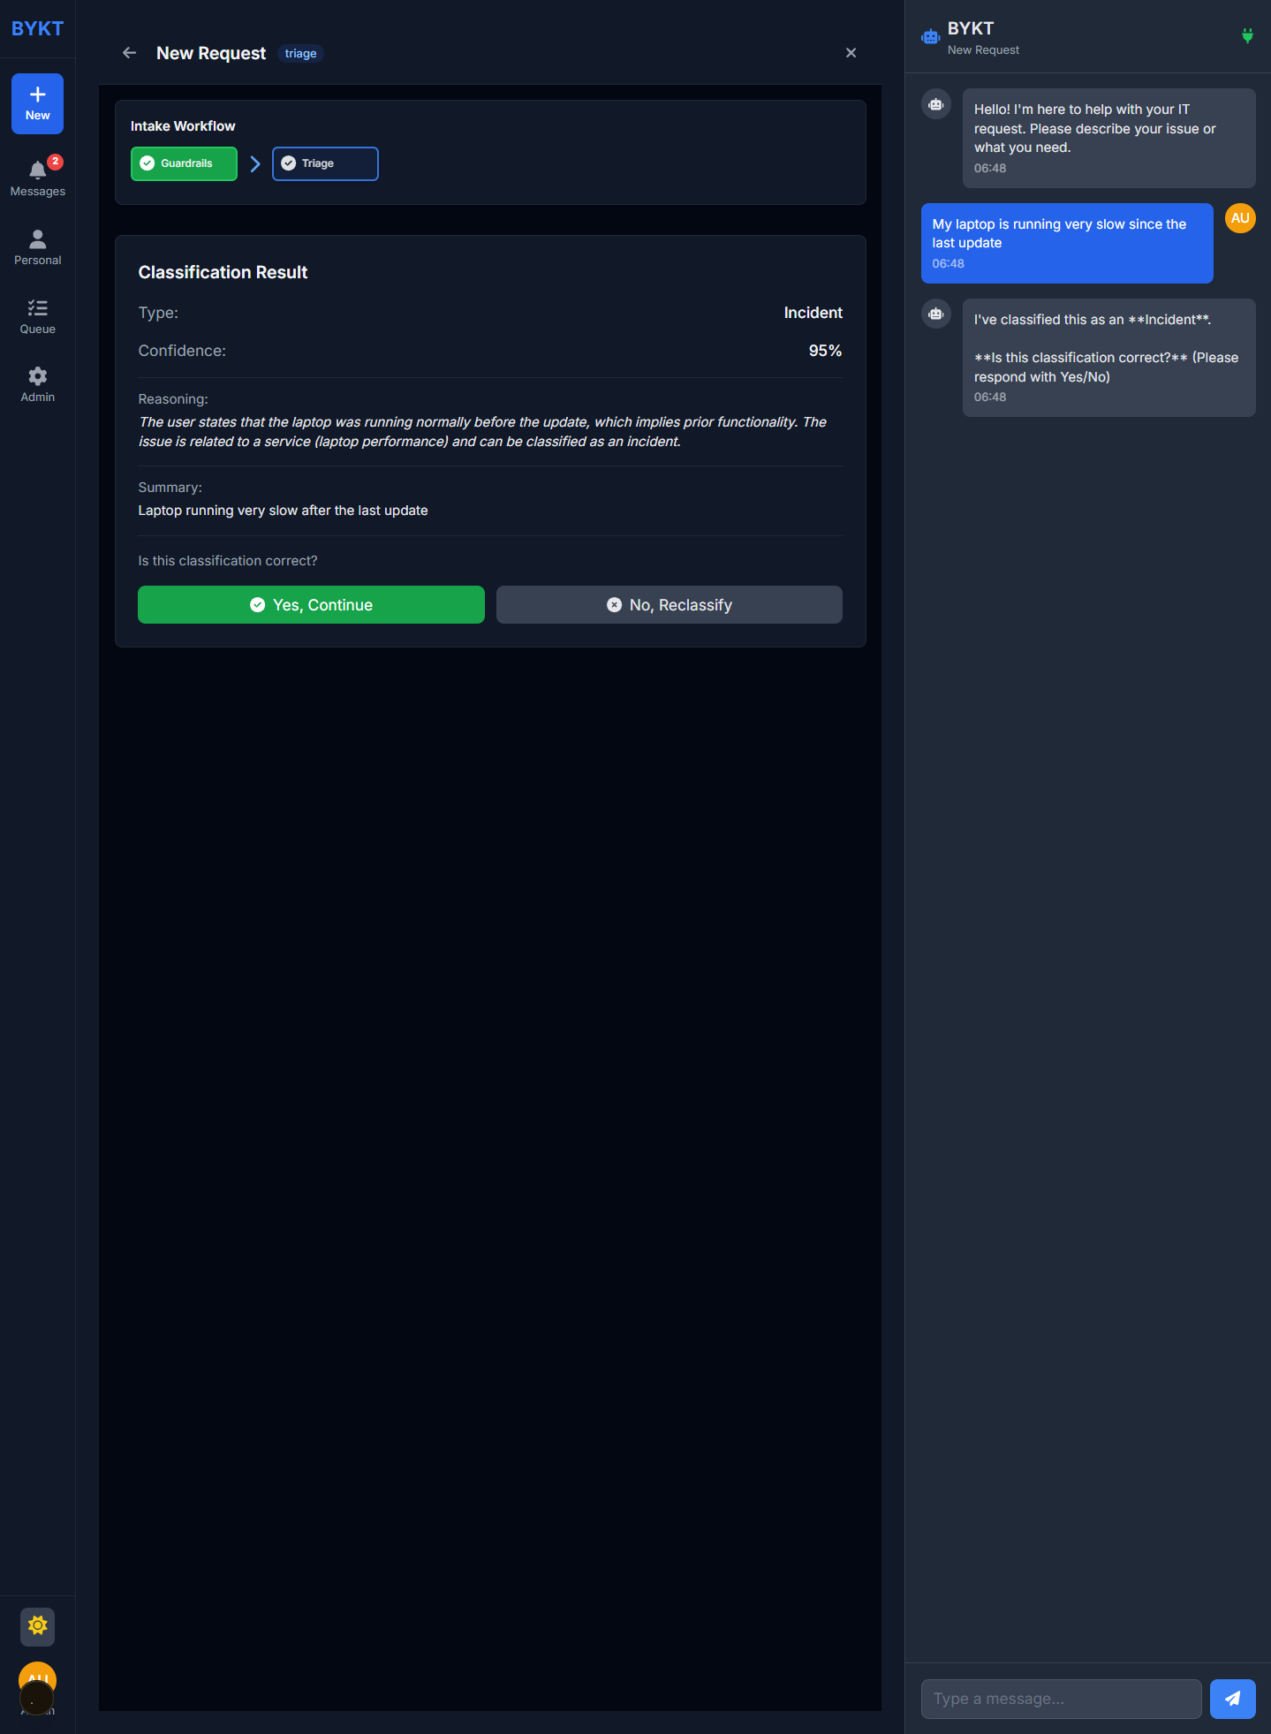Close the New Request panel
The width and height of the screenshot is (1271, 1734).
coord(851,53)
